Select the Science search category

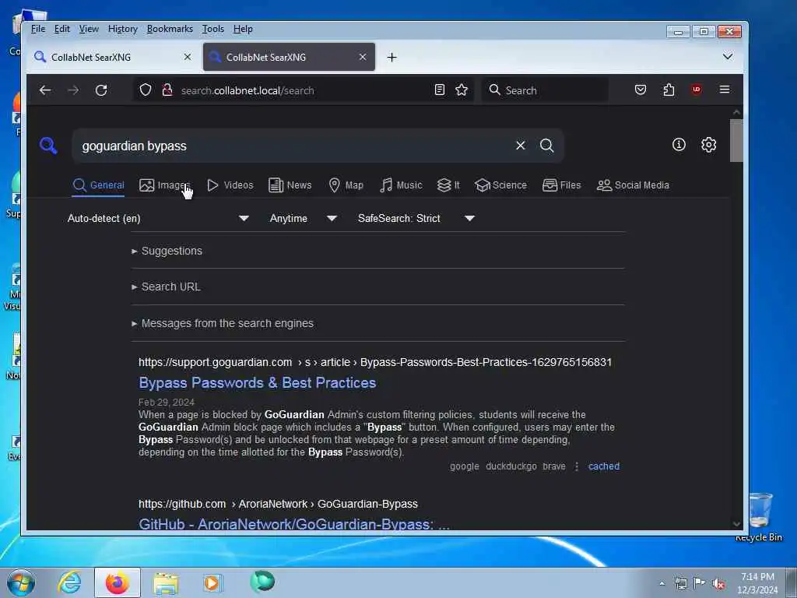click(x=500, y=185)
